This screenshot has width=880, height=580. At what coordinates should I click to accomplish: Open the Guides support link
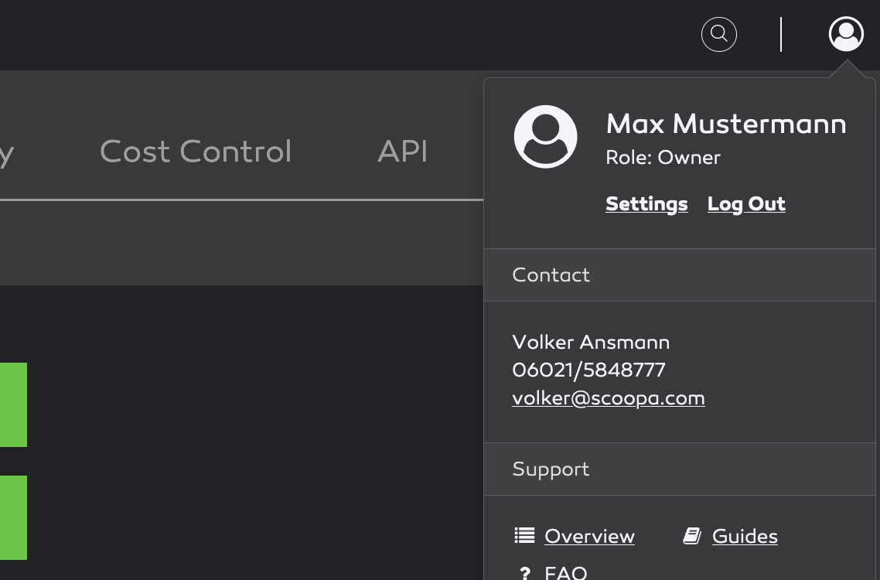[x=745, y=536]
